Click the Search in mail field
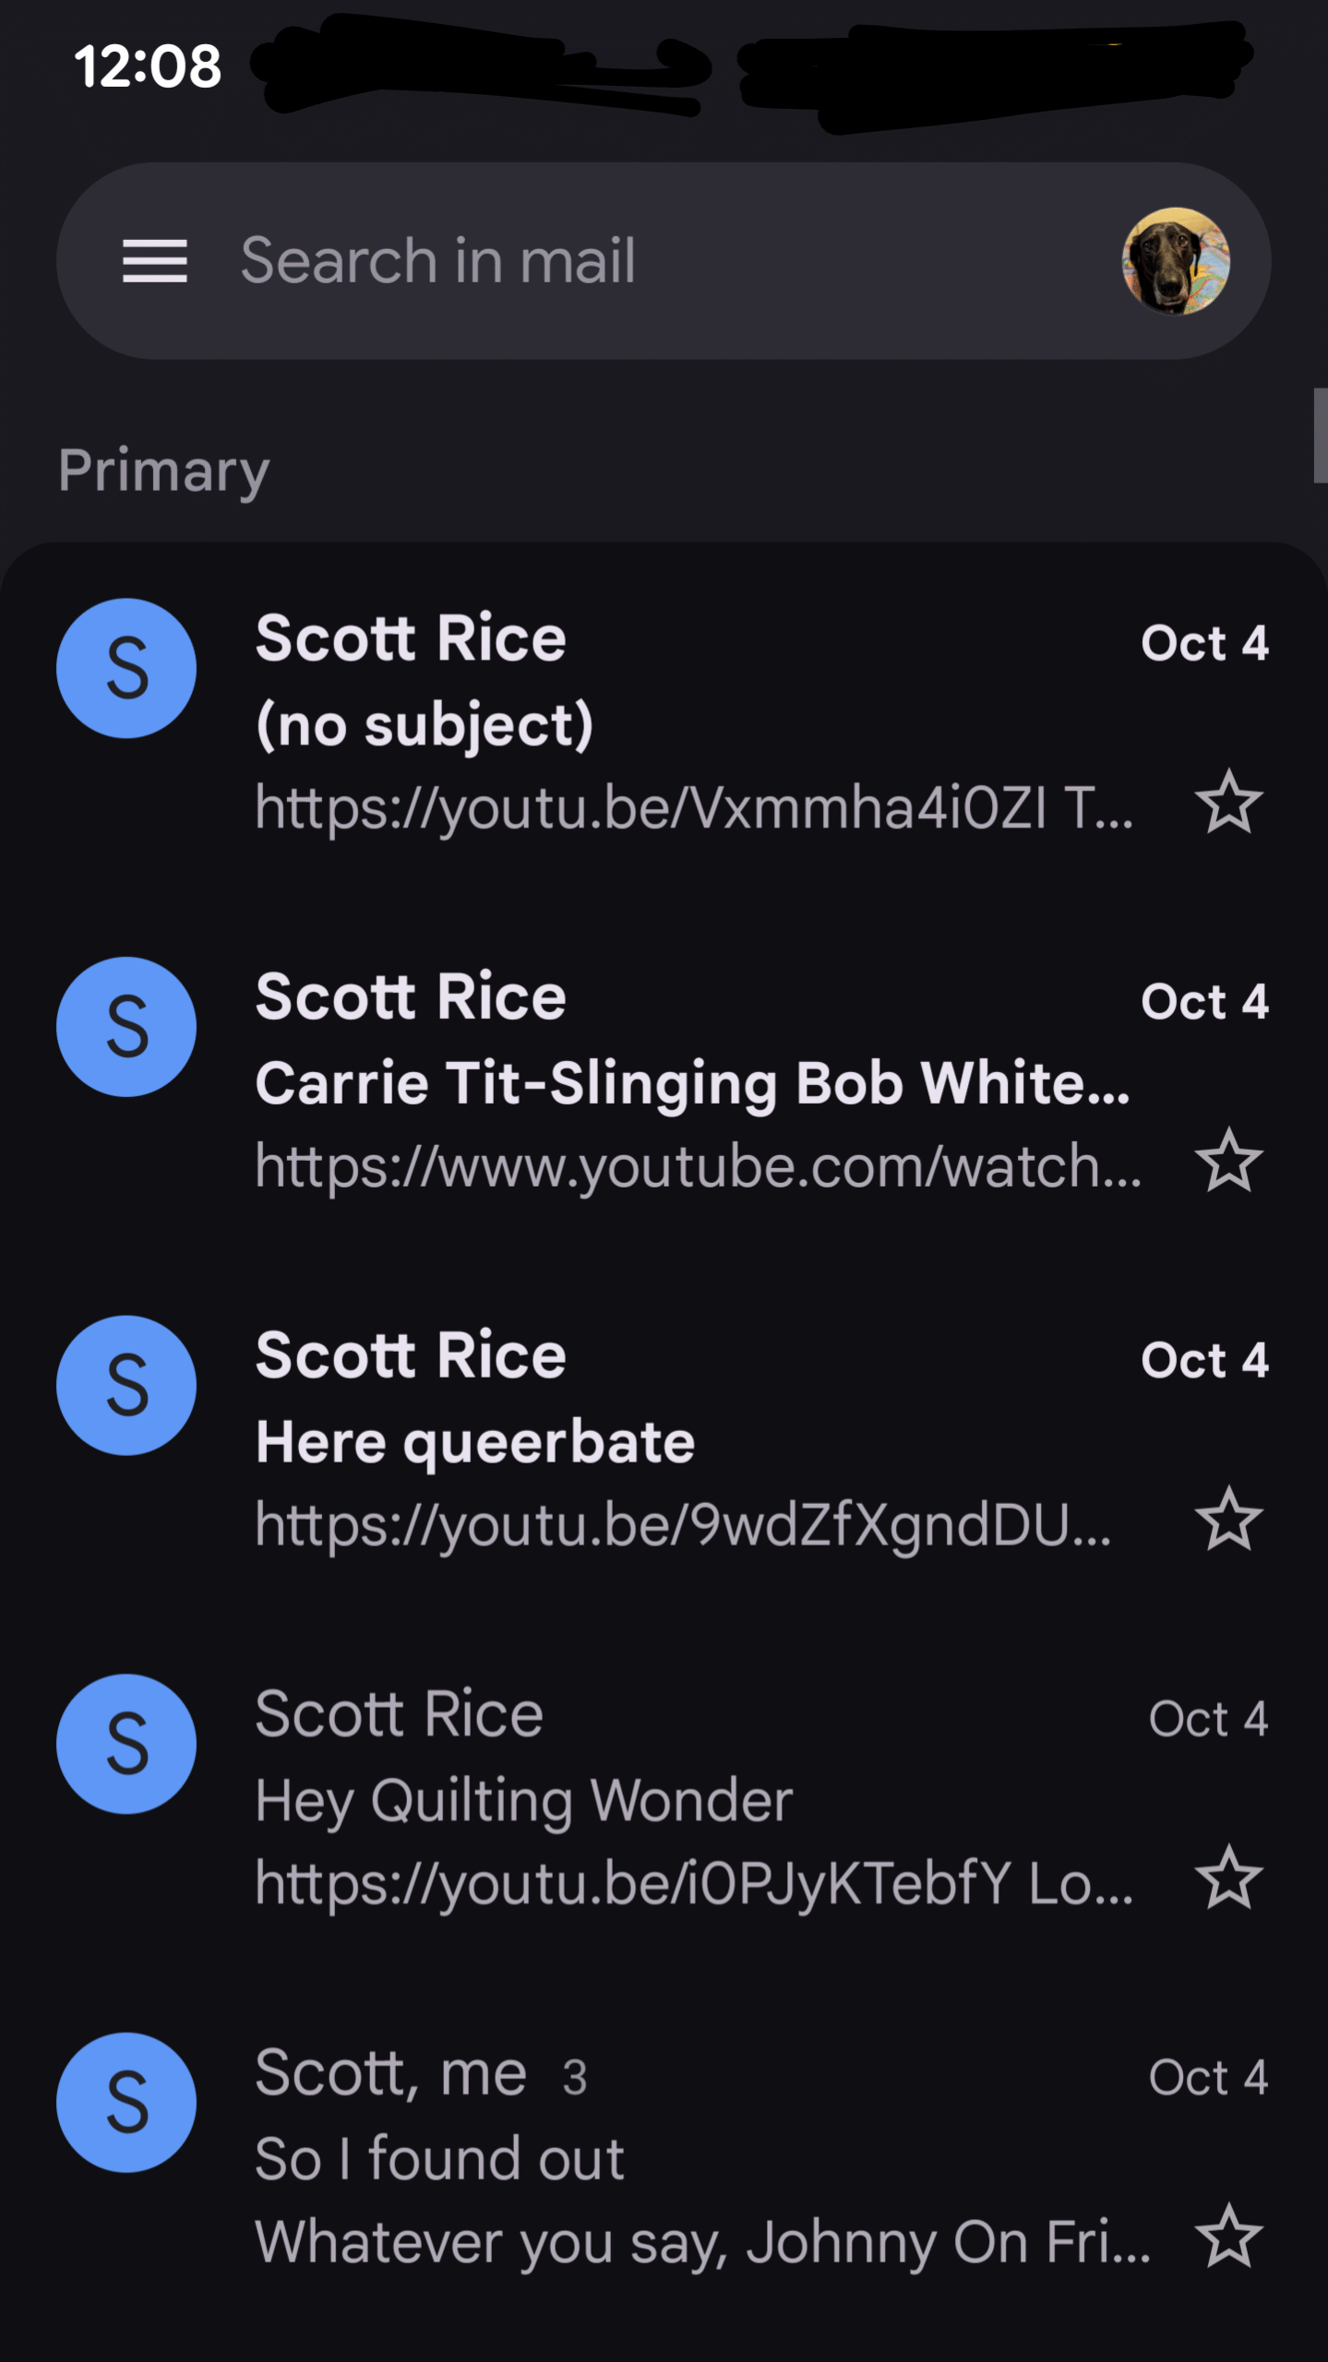Screen dimensions: 1328x2362 tap(646, 261)
